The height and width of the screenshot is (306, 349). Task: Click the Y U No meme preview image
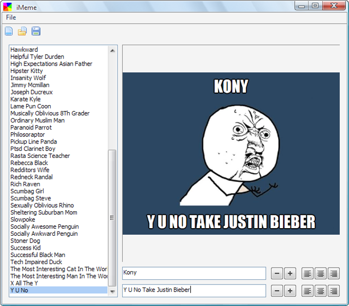click(x=231, y=153)
